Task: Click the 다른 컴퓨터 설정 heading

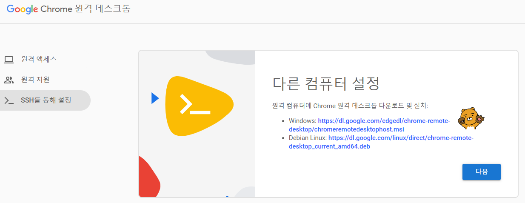Action: pyautogui.click(x=325, y=83)
